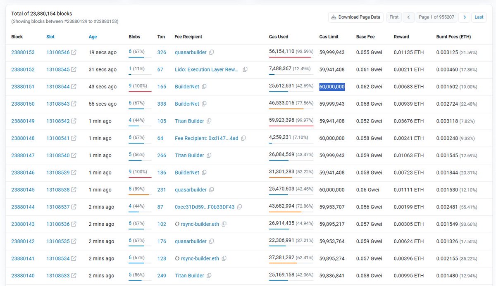Open external link icon for slot 13108543

[x=74, y=104]
